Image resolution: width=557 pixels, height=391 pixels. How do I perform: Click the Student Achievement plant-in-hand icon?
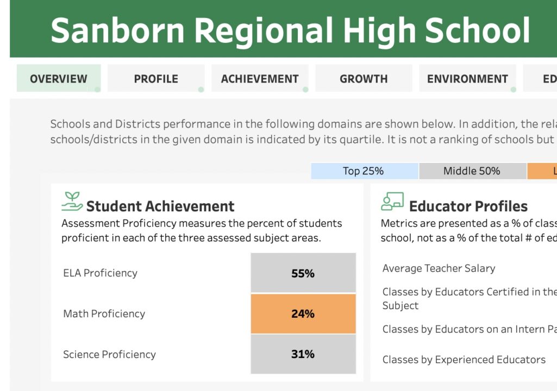[x=72, y=201]
